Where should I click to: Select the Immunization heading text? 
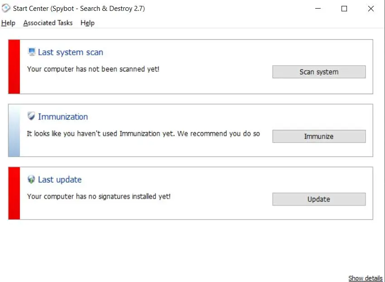tap(63, 117)
